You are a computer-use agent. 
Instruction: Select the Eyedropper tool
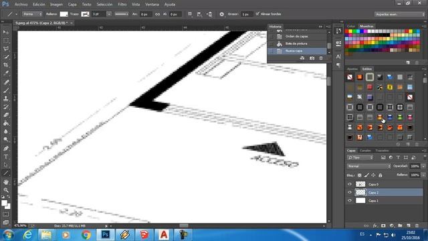(x=6, y=73)
